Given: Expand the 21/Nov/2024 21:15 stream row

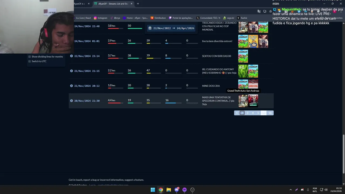Looking at the screenshot, I should coord(71,71).
